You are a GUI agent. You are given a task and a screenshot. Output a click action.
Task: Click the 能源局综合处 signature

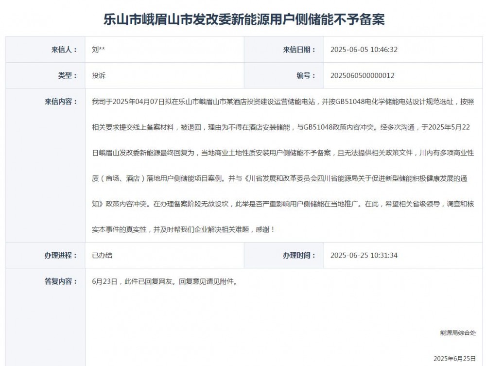click(x=458, y=333)
